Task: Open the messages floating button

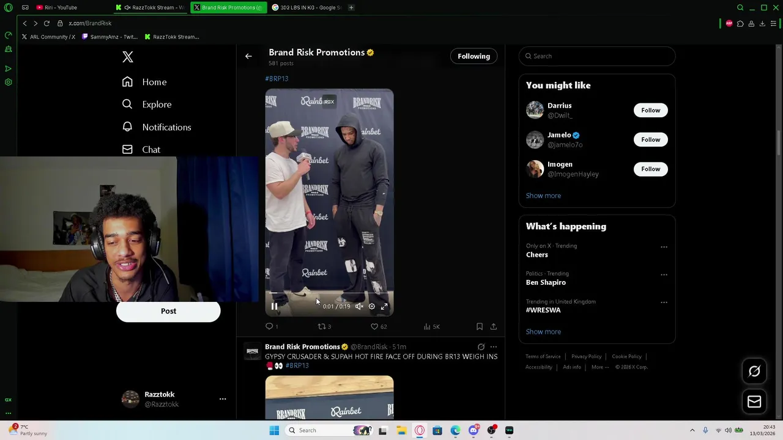Action: coord(754,402)
